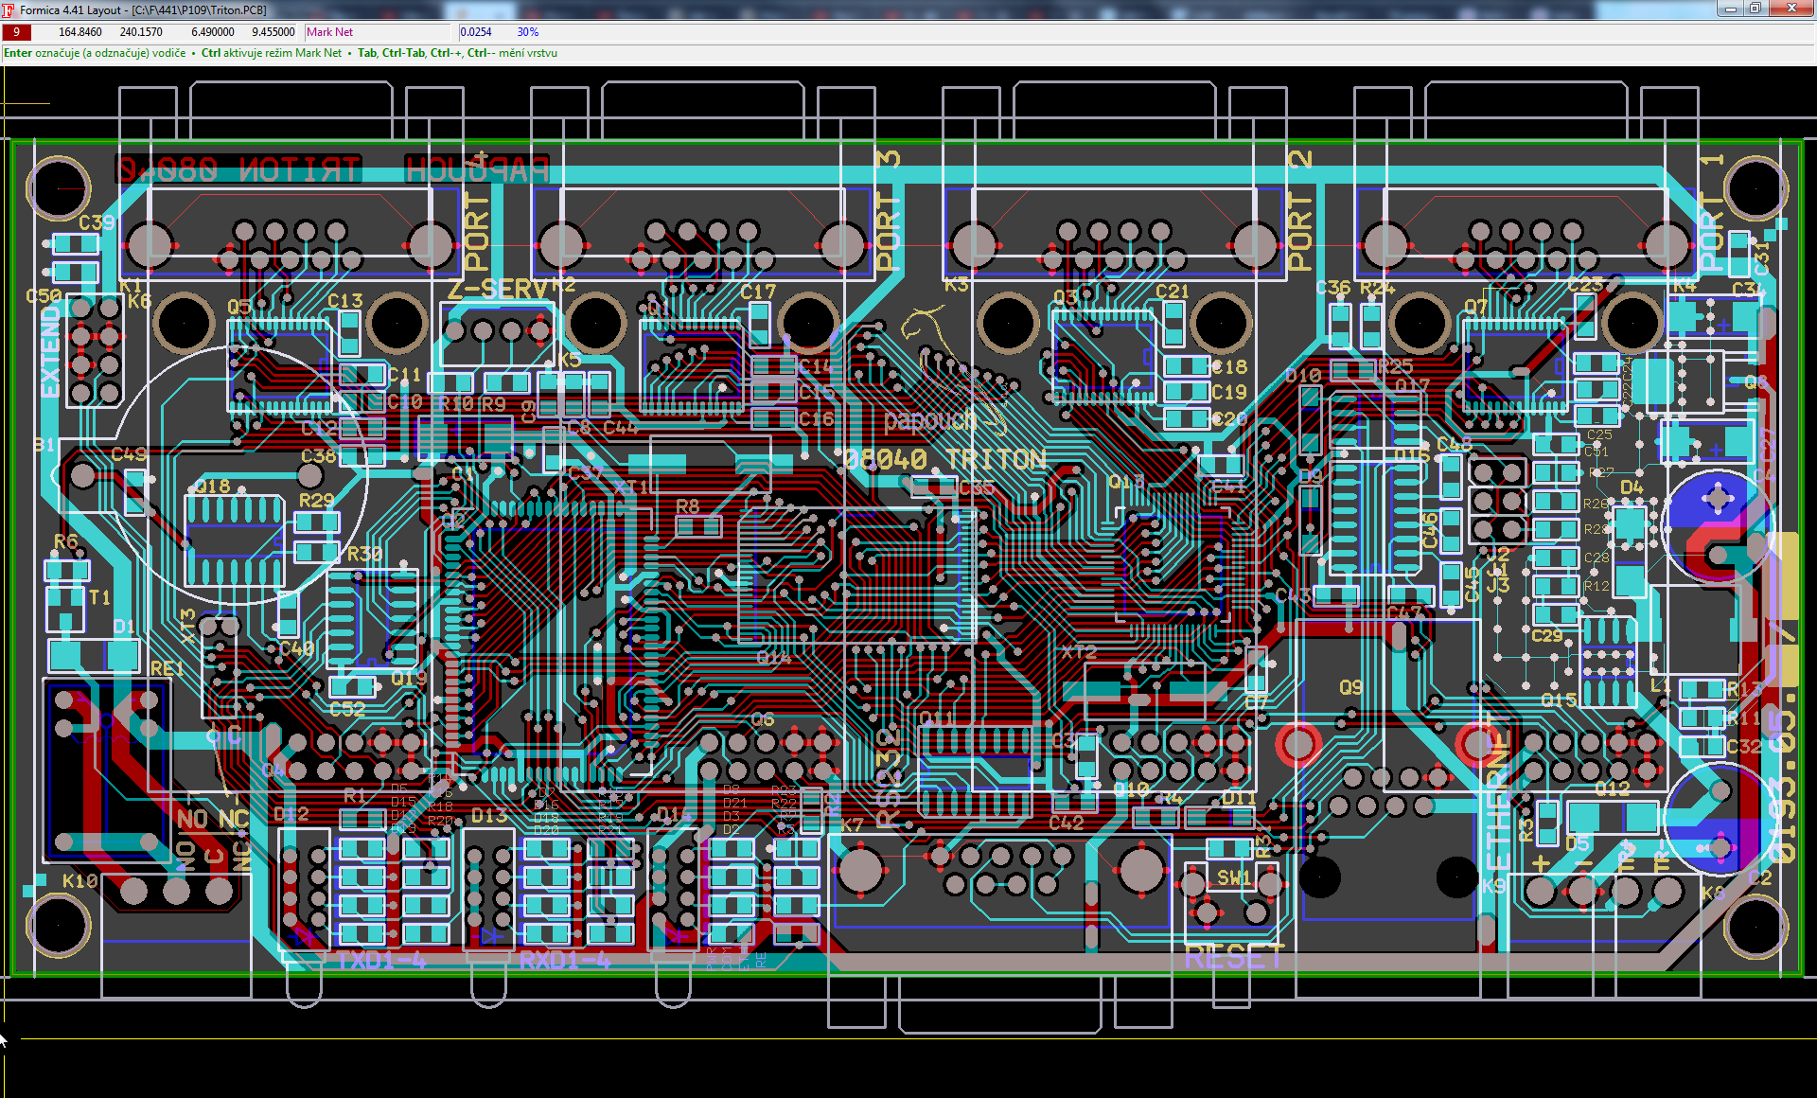
Task: Click the Mark Net mode field
Action: coord(379,32)
